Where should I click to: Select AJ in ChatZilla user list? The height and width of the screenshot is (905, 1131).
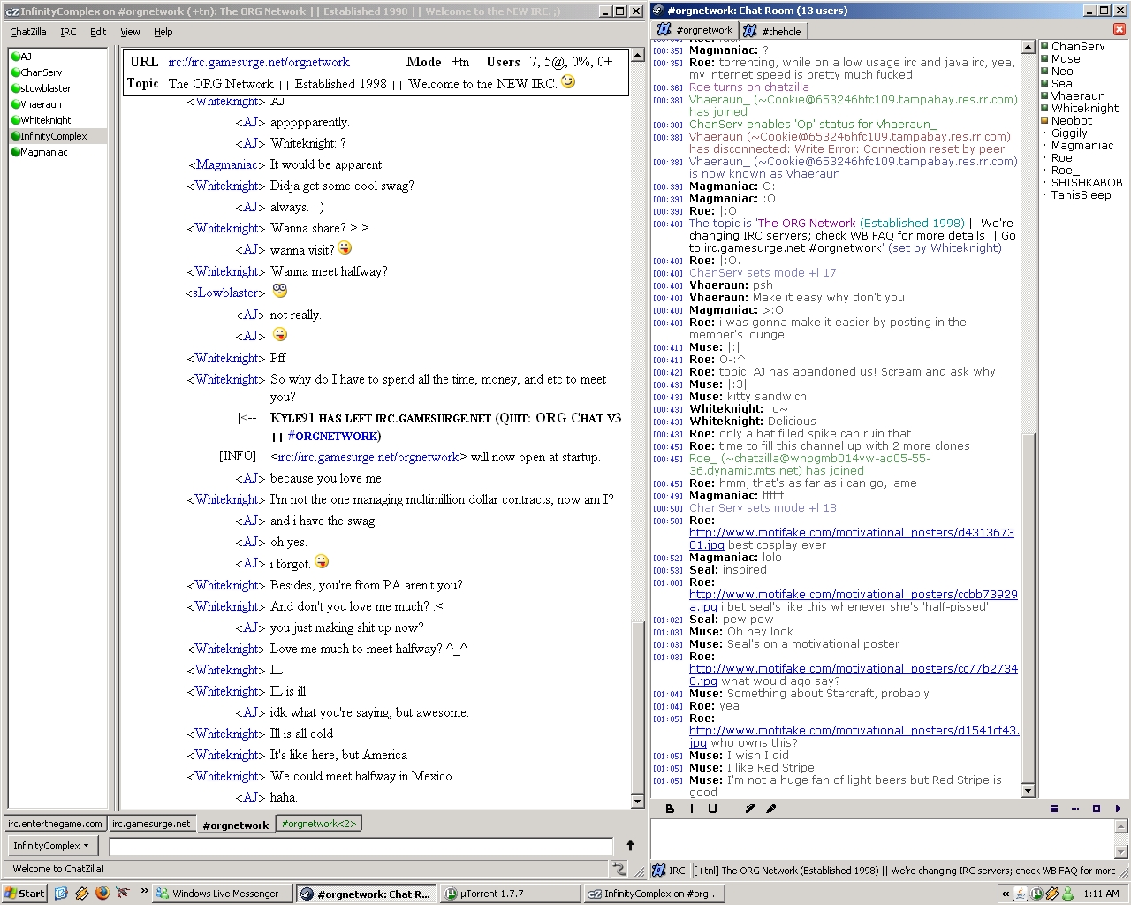tap(57, 57)
